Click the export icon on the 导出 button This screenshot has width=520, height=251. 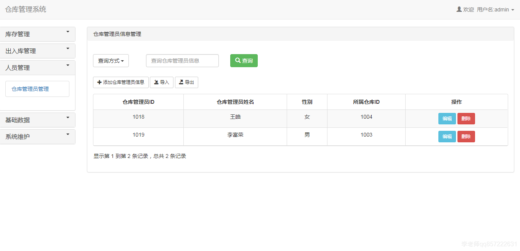click(x=182, y=82)
